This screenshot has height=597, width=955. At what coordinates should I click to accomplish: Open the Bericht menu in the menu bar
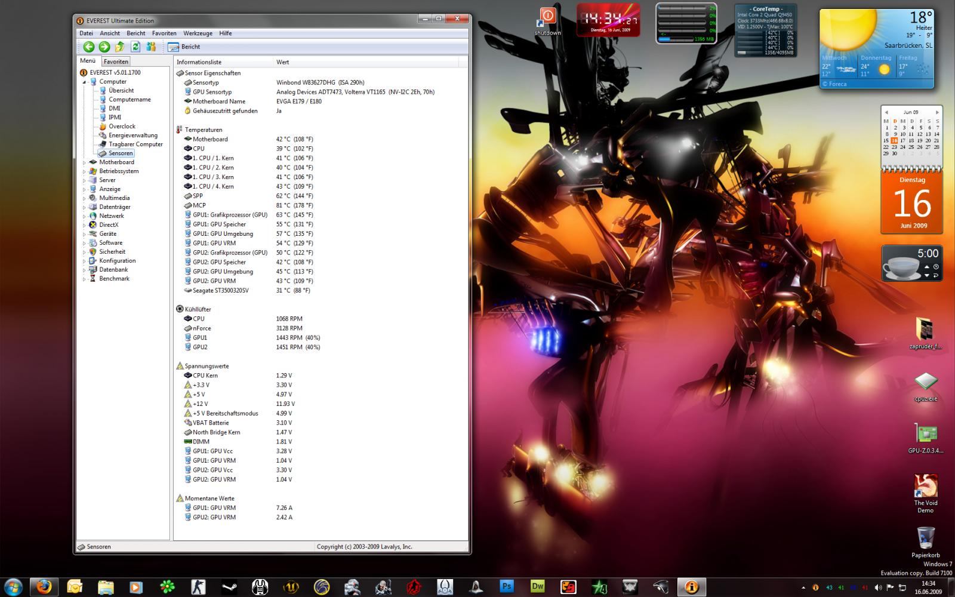[136, 33]
